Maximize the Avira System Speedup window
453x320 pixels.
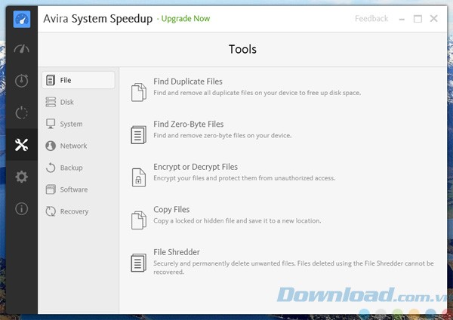click(418, 19)
